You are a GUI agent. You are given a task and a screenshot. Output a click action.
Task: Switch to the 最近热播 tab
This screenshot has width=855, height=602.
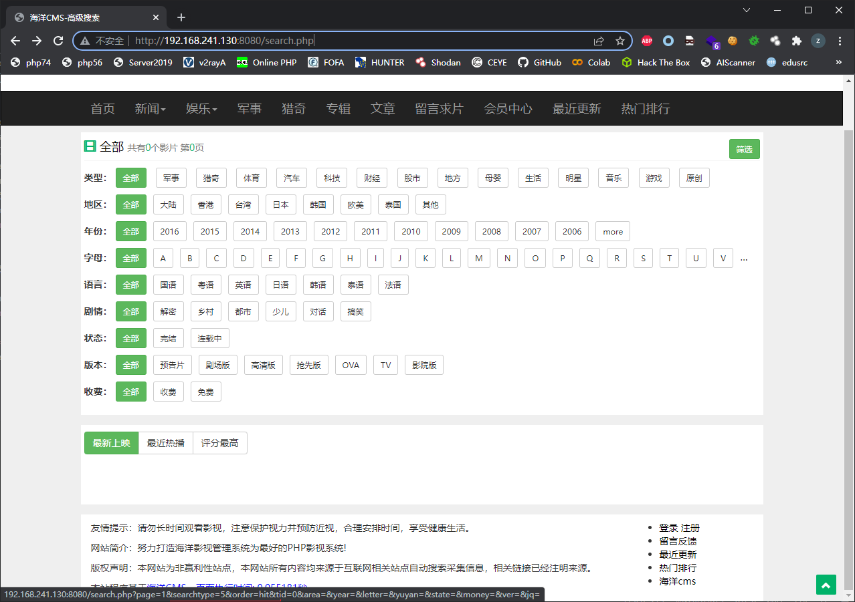coord(165,442)
